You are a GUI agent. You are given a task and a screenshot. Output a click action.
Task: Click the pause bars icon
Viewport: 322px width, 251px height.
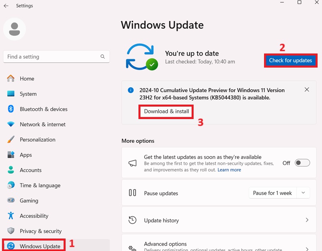point(132,193)
